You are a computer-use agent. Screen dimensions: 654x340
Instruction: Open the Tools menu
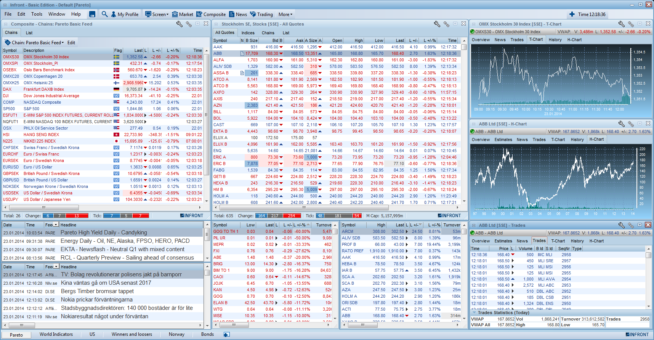[x=37, y=14]
